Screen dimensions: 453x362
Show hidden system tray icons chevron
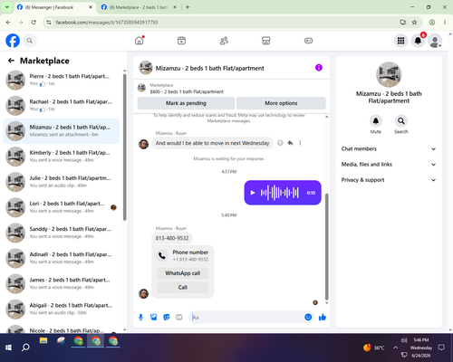click(395, 348)
